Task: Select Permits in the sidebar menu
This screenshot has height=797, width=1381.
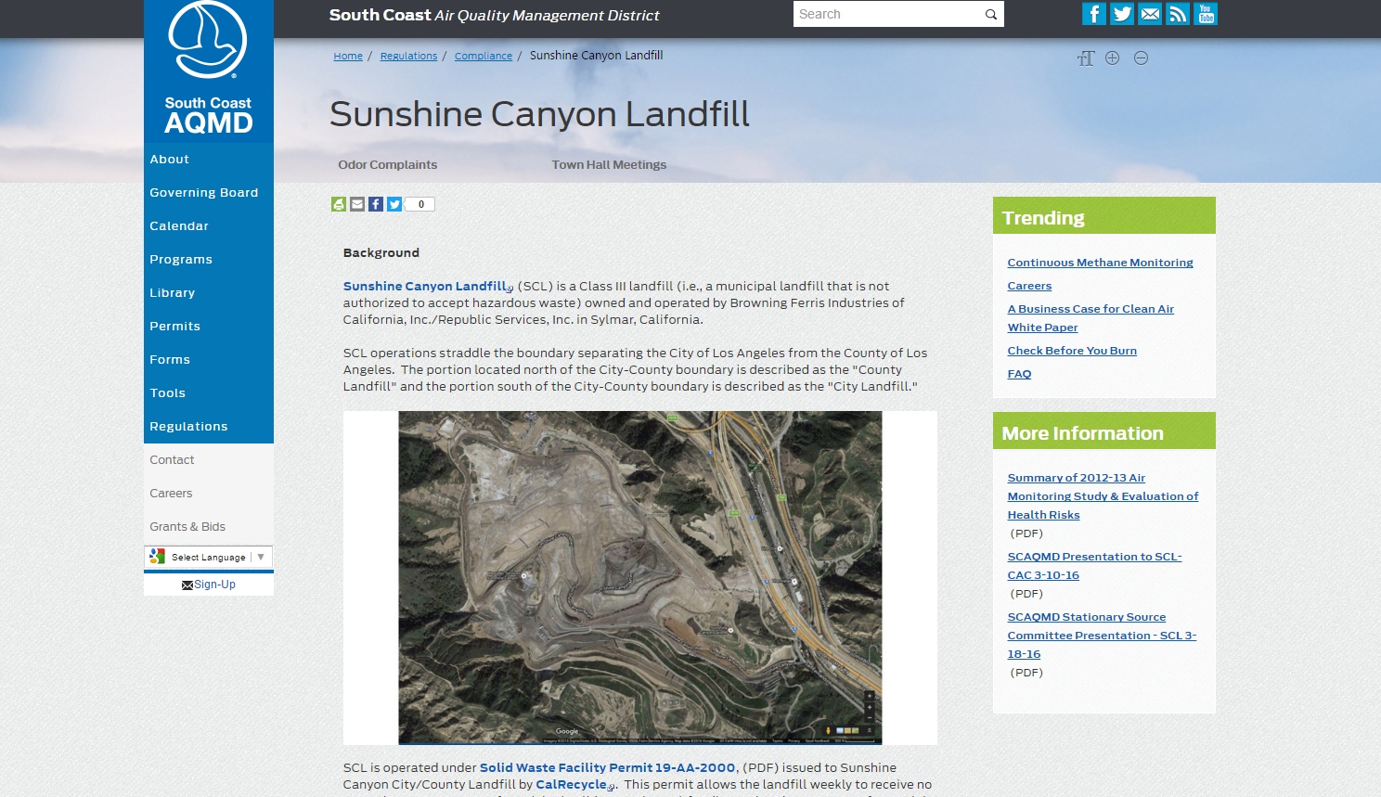Action: coord(174,327)
